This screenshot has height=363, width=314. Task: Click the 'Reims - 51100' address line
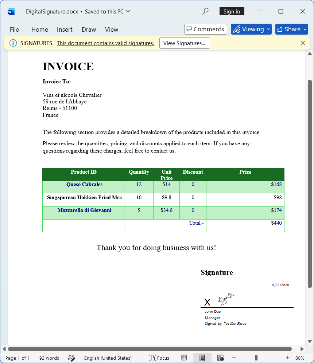point(59,108)
